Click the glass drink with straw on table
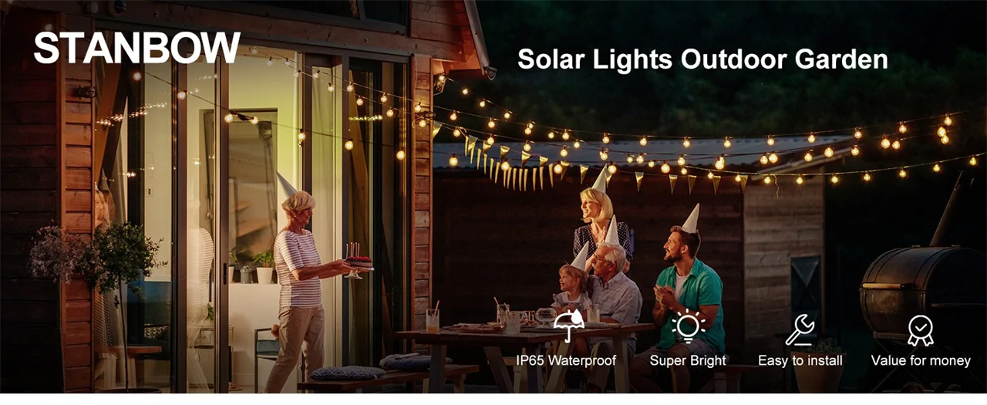This screenshot has height=405, width=987. (433, 319)
